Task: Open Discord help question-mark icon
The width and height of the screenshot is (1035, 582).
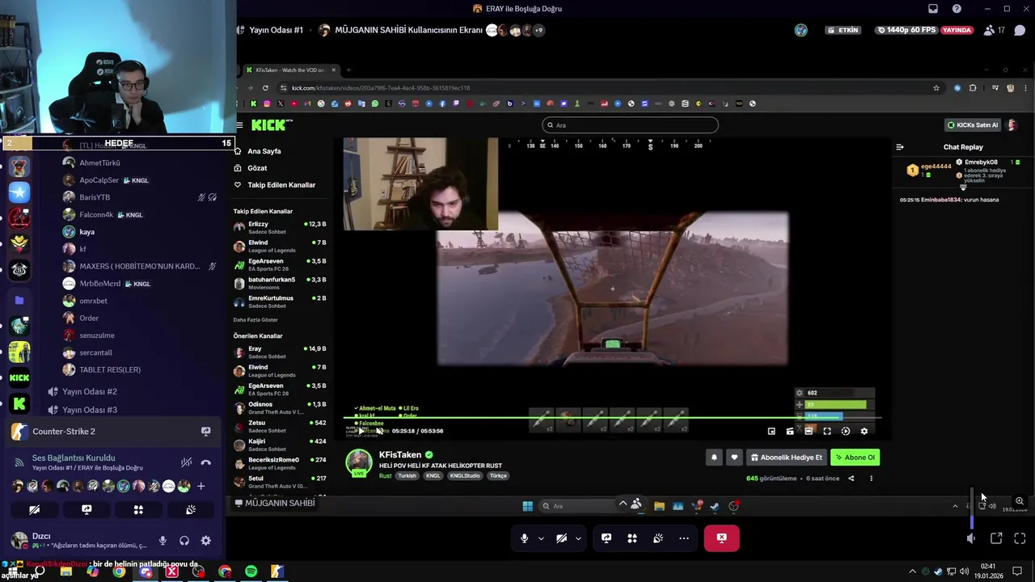Action: tap(957, 9)
